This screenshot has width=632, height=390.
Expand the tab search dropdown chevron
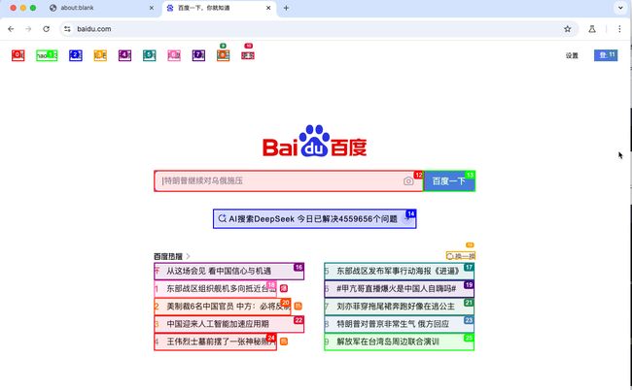[620, 8]
